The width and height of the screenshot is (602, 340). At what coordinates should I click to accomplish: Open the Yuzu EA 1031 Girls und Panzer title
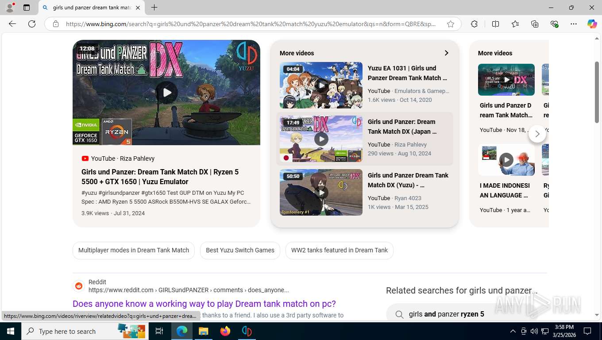click(x=408, y=73)
